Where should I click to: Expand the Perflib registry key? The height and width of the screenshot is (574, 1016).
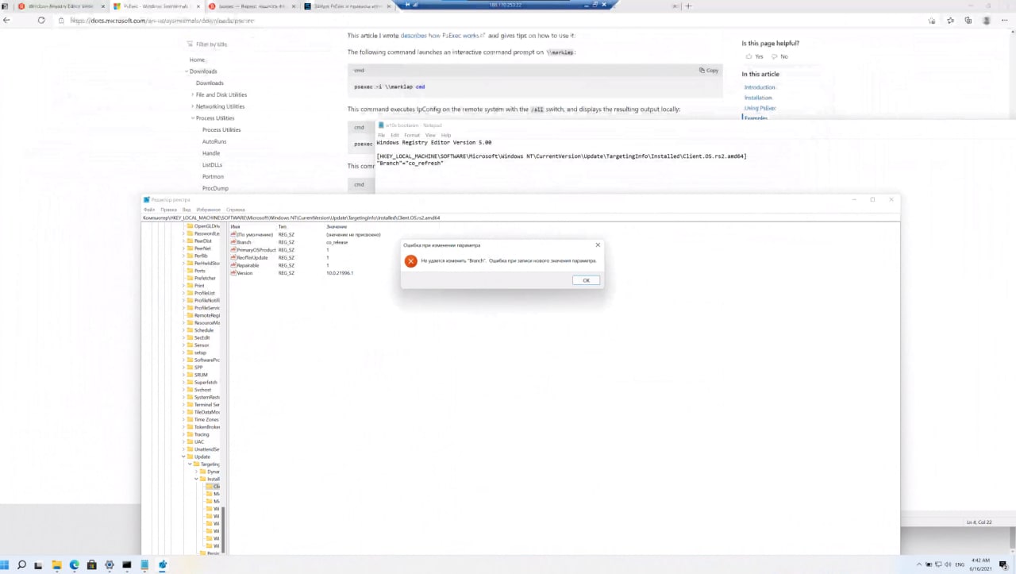184,256
